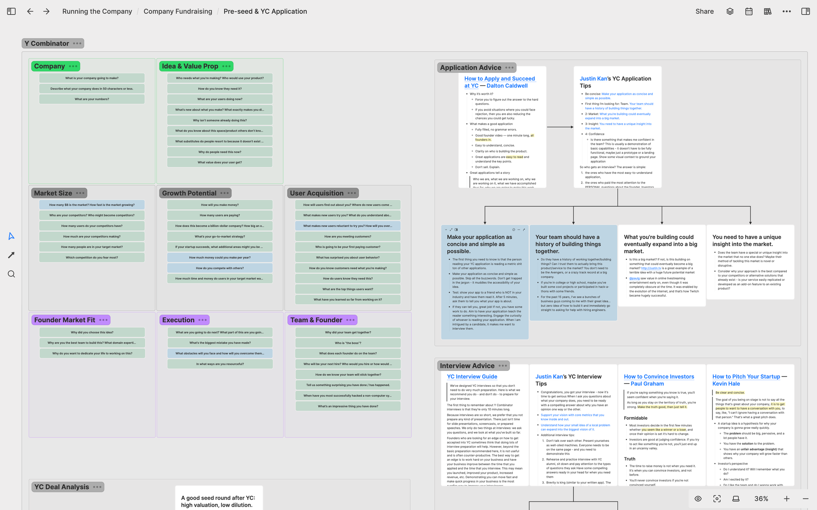Viewport: 817px width, 510px height.
Task: Open the calendar icon in toolbar
Action: (x=749, y=11)
